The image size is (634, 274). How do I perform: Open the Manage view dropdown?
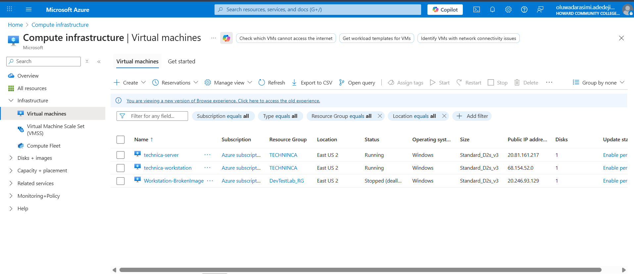228,83
